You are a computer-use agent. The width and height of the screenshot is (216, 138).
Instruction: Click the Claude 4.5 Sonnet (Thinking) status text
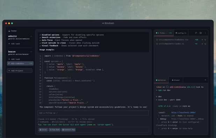click(x=53, y=119)
